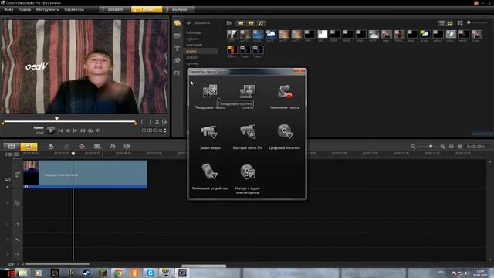Open the auto music toolbar icon
This screenshot has height=278, width=494.
(127, 147)
